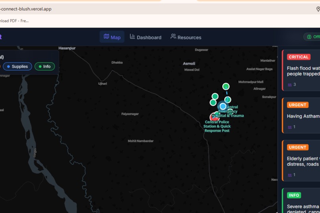The image size is (320, 213).
Task: Click people count icon on flash flood card
Action: coord(289,84)
